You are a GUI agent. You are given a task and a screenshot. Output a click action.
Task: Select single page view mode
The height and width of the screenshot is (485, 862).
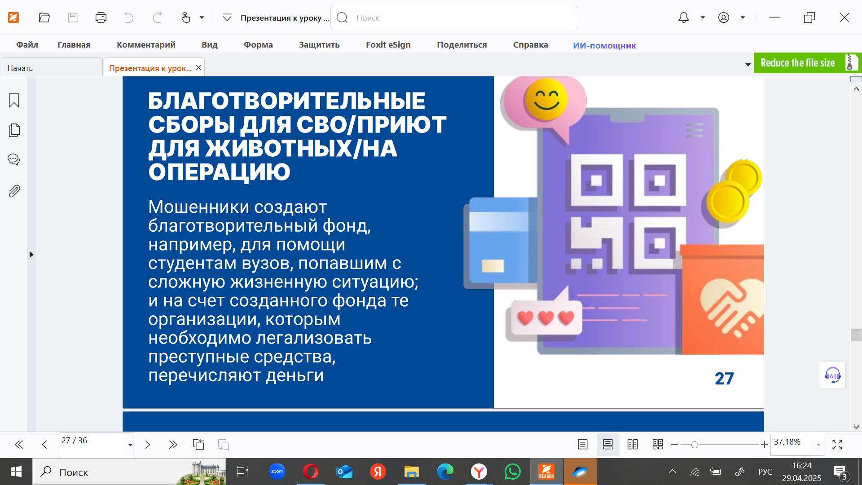tap(583, 445)
